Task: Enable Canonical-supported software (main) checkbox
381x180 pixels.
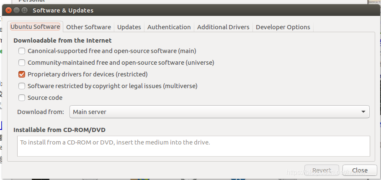Action: point(22,51)
